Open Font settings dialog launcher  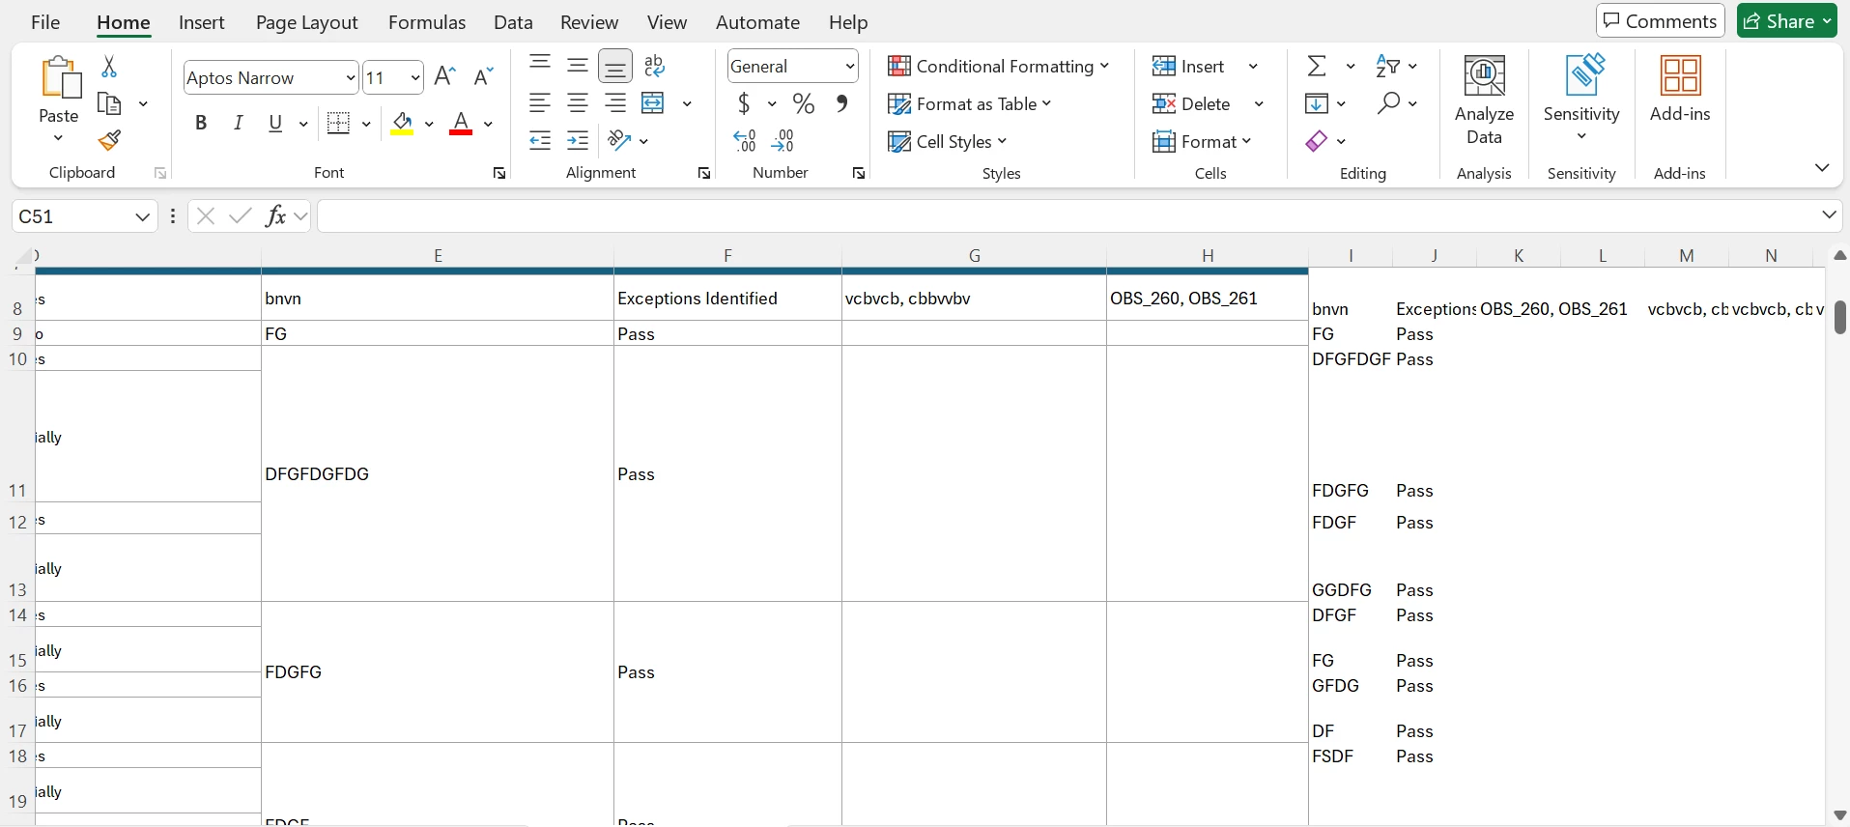[499, 174]
